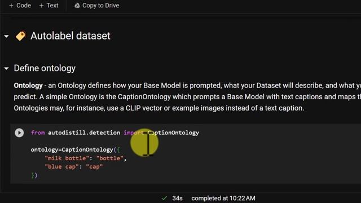Click the ontology=CaptionOntology assignment line
Viewport: 361px width, 203px height.
click(x=76, y=150)
